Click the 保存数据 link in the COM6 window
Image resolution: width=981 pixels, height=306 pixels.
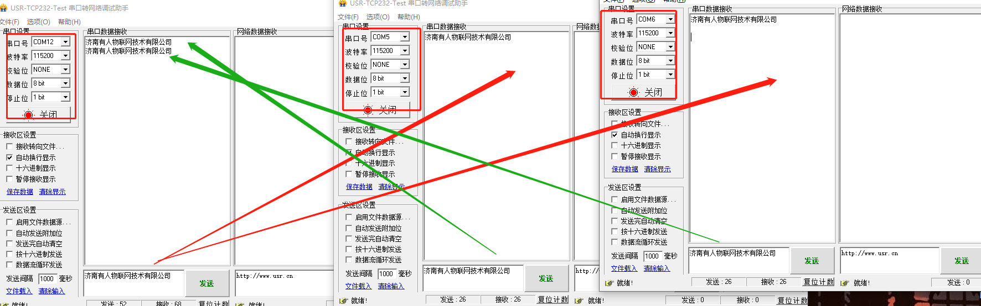pos(624,169)
